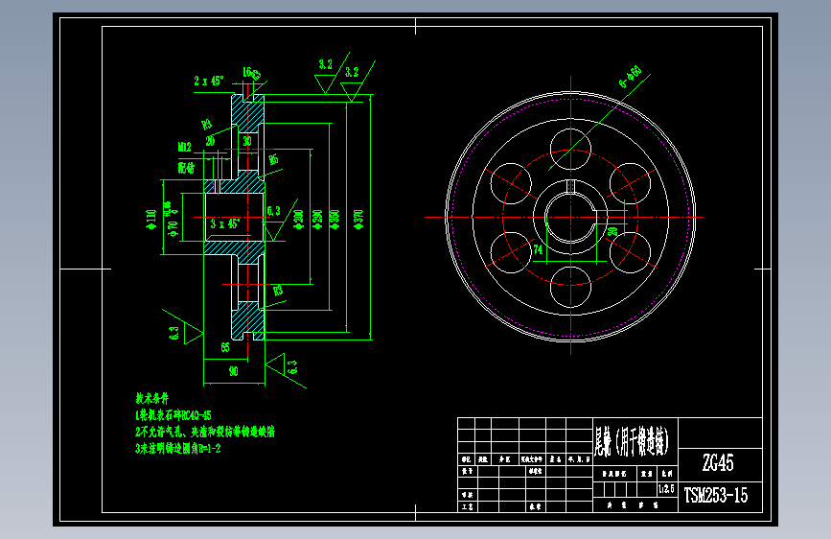831x539 pixels.
Task: Select the "ϕ370" outer diameter dimension
Action: click(x=358, y=219)
